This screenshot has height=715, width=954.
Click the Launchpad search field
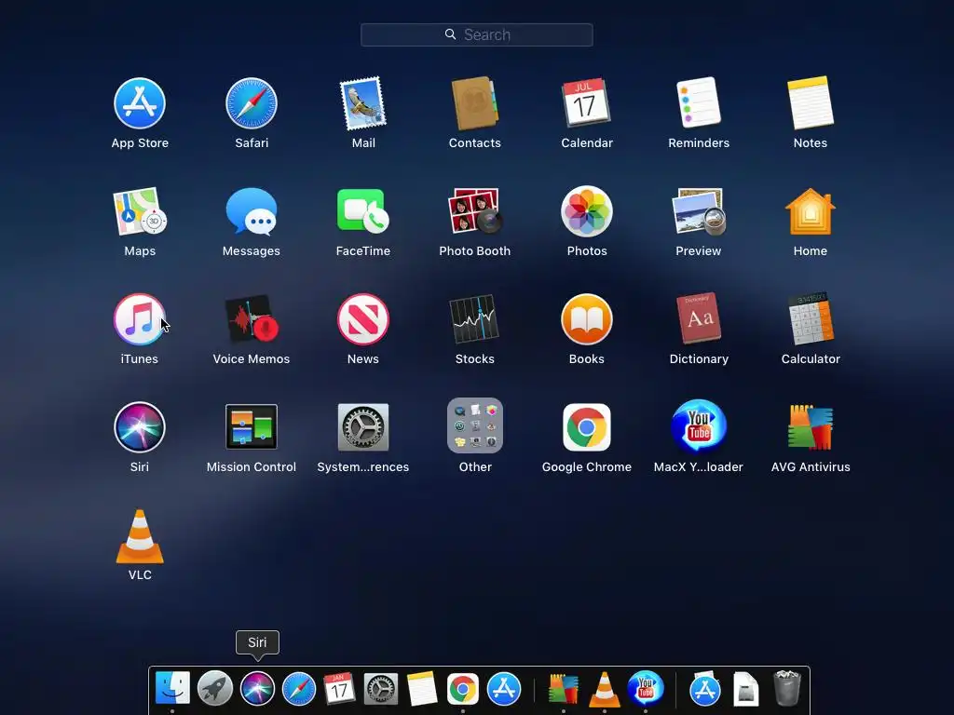pos(476,34)
